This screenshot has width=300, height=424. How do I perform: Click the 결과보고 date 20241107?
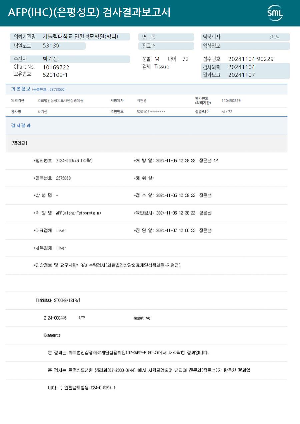click(x=241, y=75)
